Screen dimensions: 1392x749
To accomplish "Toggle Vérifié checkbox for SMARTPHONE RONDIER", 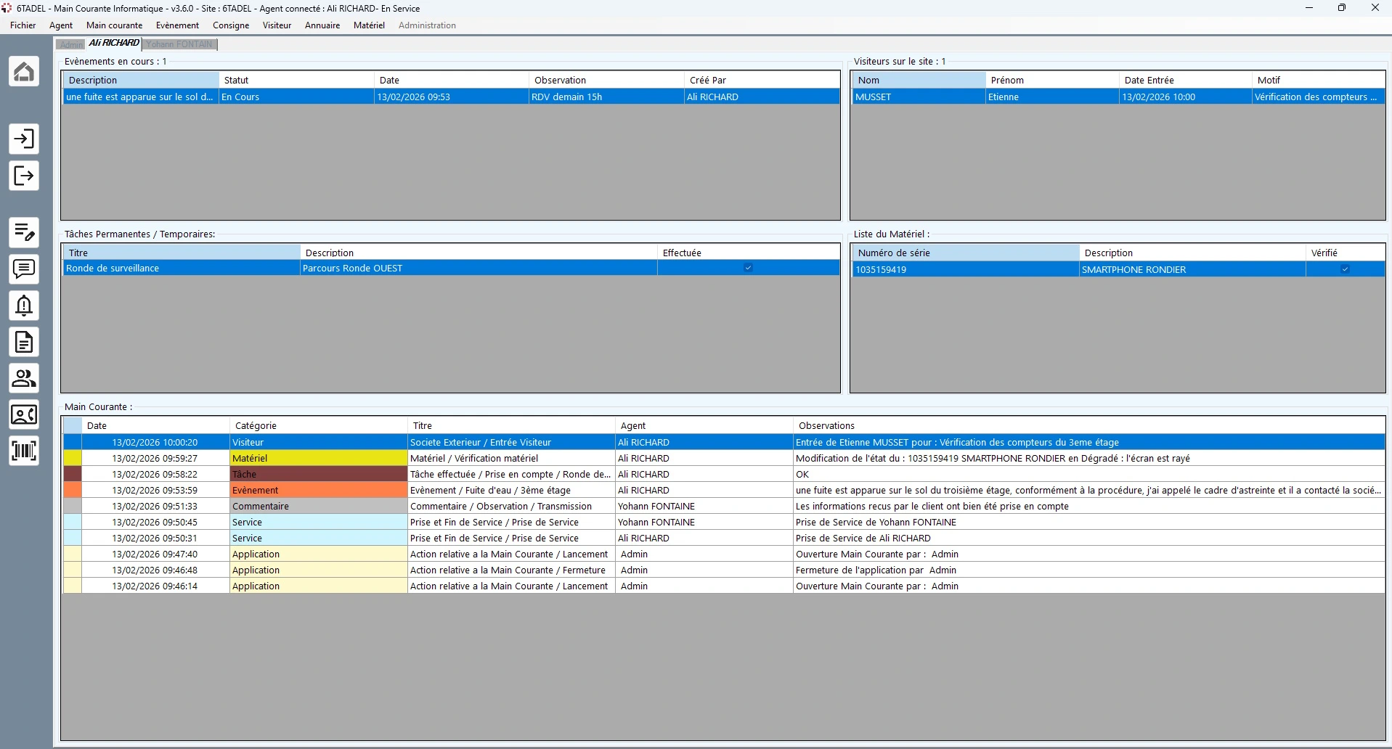I will pos(1345,269).
